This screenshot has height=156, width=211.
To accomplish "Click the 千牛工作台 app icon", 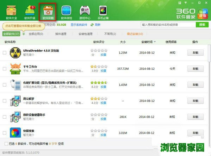I will tap(15, 69).
